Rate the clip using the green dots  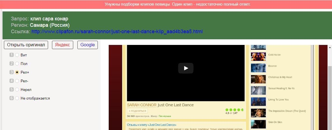pos(234,110)
